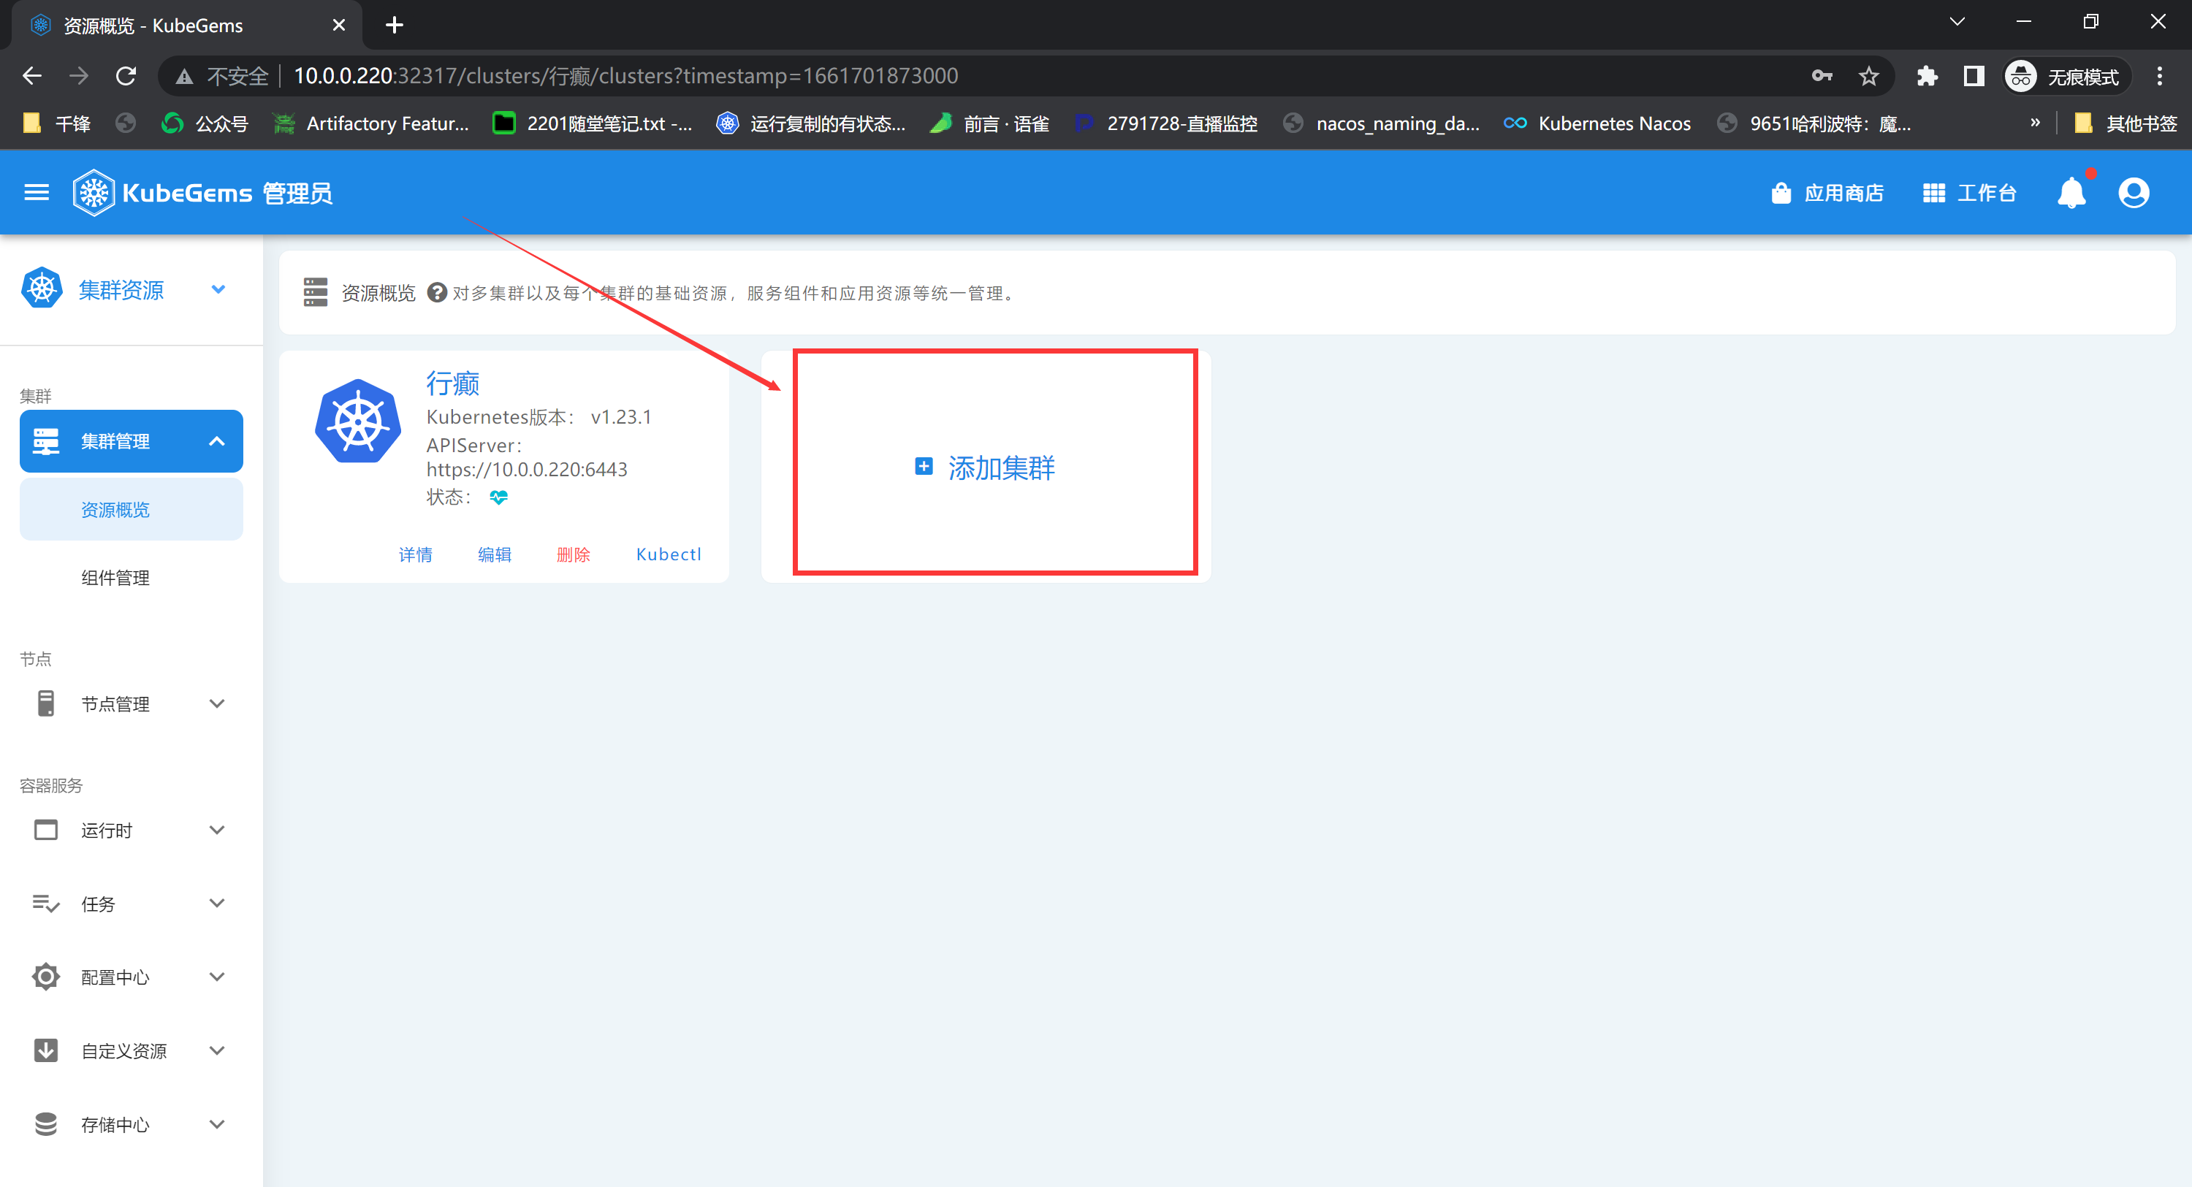Click the 节点管理 node icon
Image resolution: width=2192 pixels, height=1187 pixels.
click(46, 703)
